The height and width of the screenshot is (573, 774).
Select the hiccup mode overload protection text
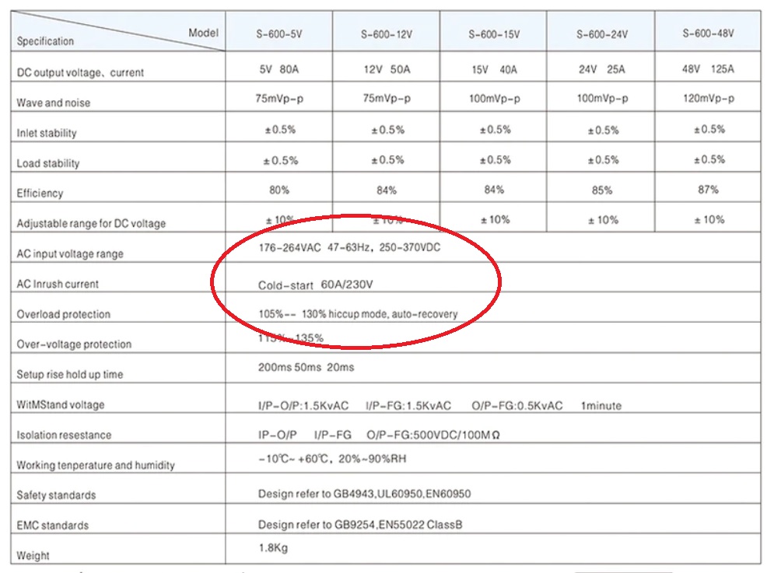pyautogui.click(x=359, y=314)
